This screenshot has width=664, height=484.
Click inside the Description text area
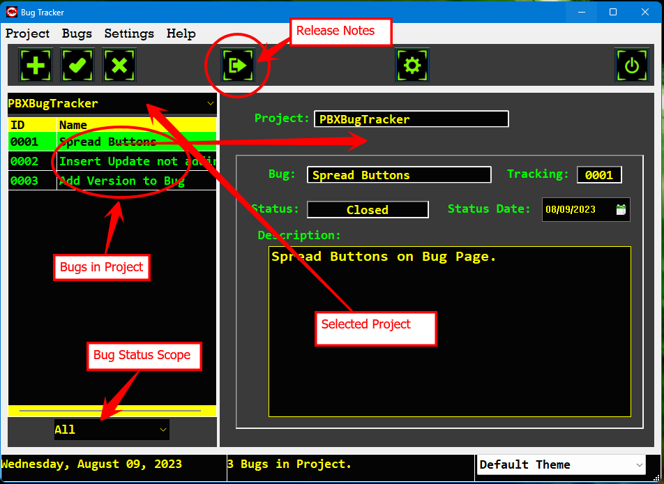tap(450, 331)
